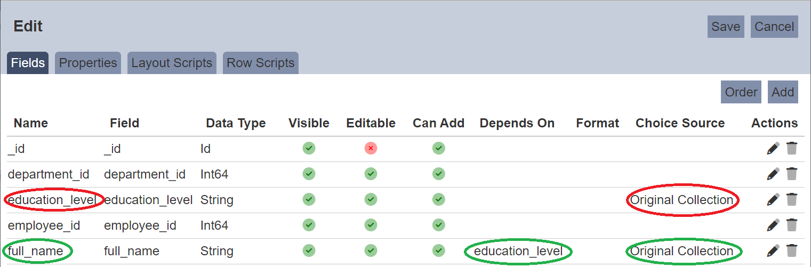Open the Layout Scripts tab

172,63
